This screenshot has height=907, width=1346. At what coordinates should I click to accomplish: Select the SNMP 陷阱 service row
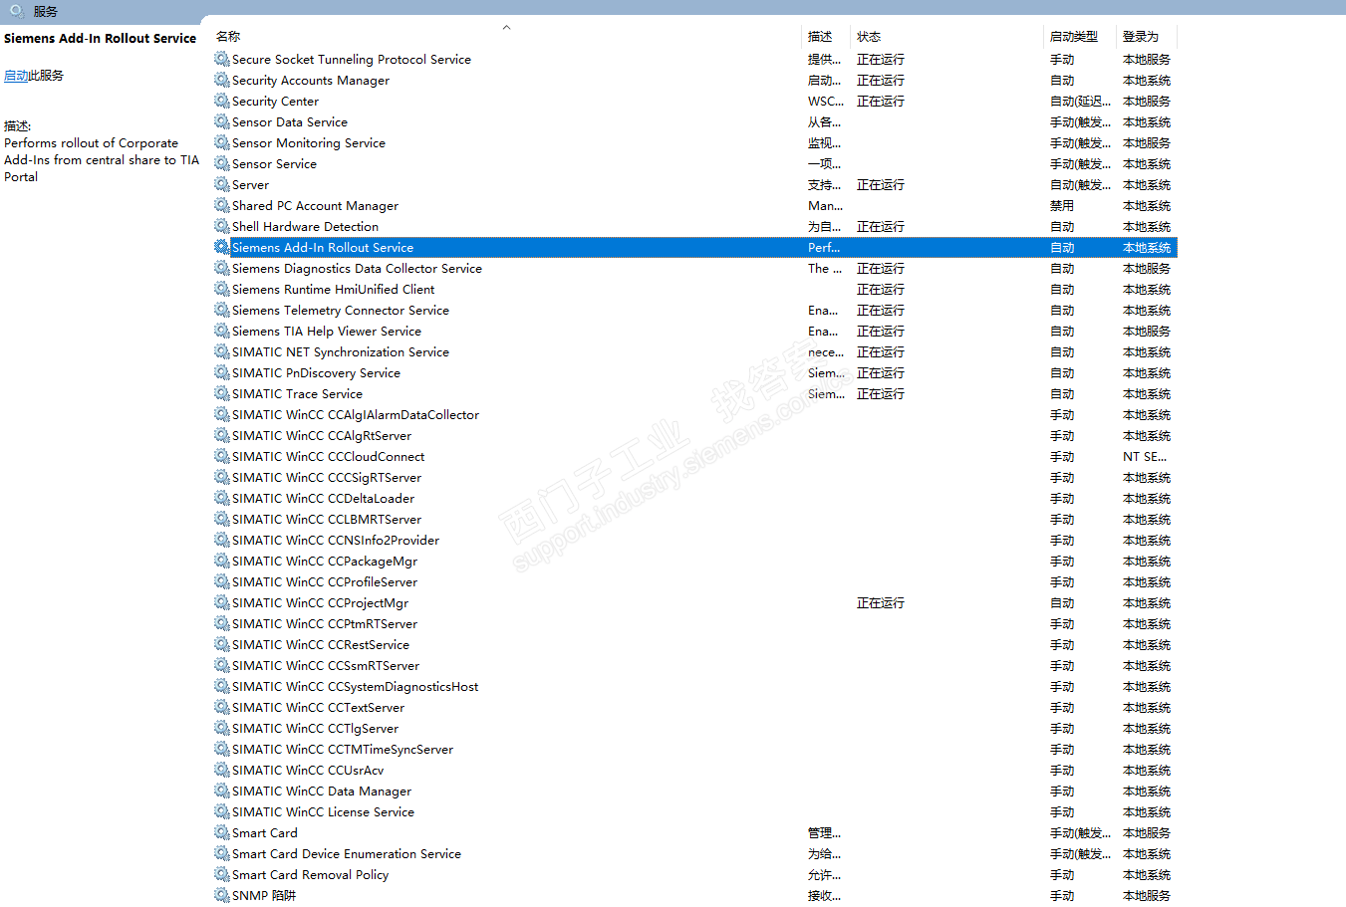point(694,896)
